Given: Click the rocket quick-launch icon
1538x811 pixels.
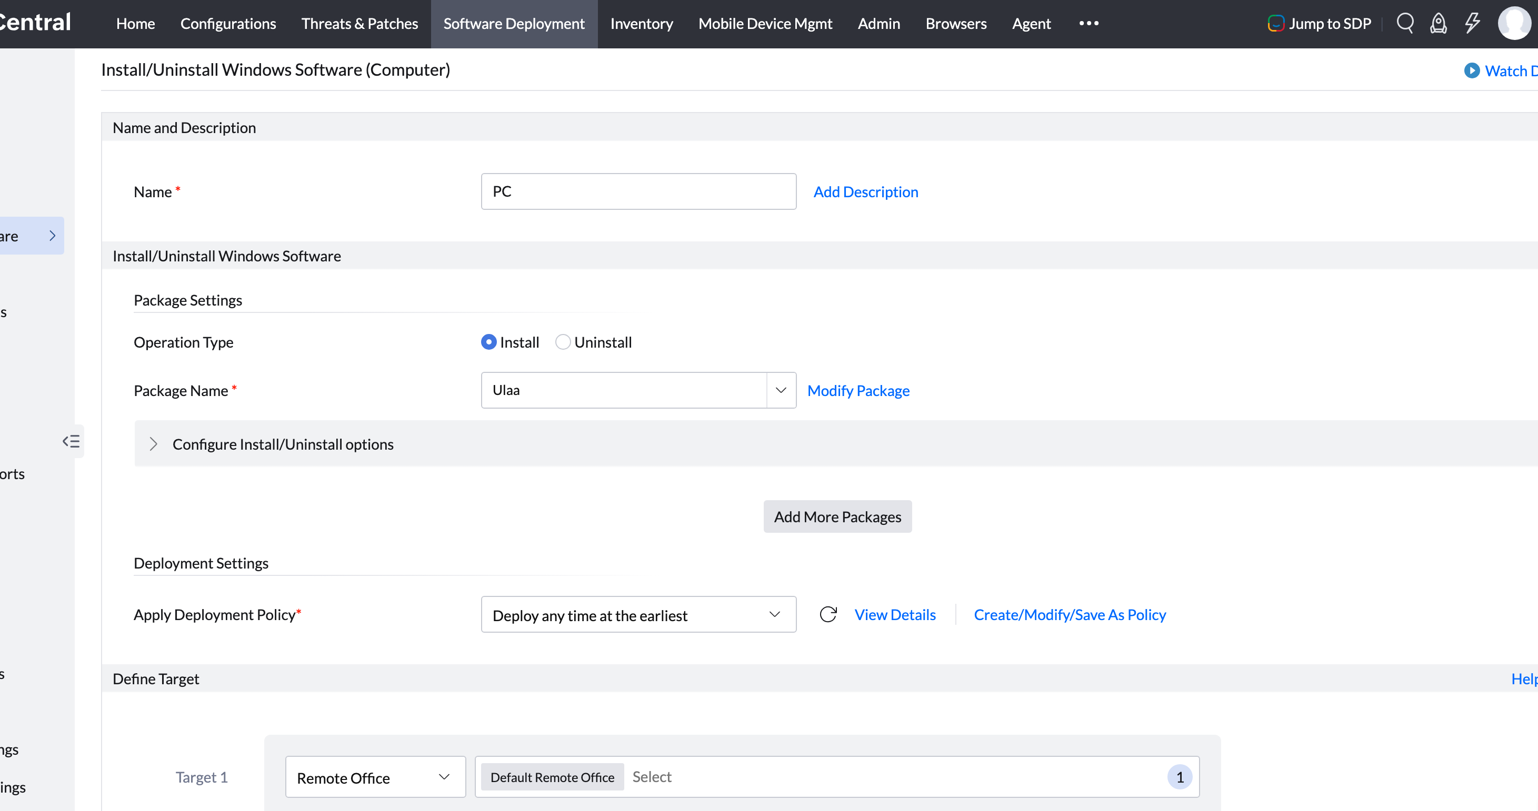Looking at the screenshot, I should [x=1439, y=23].
